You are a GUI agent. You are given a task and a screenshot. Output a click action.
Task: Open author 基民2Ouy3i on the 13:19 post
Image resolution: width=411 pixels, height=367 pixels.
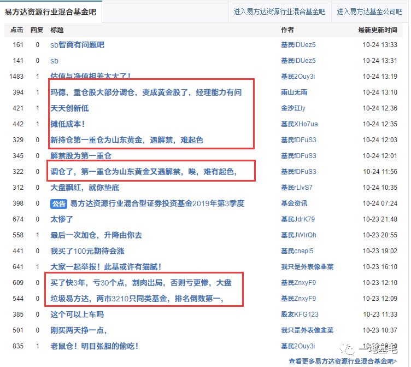click(298, 77)
